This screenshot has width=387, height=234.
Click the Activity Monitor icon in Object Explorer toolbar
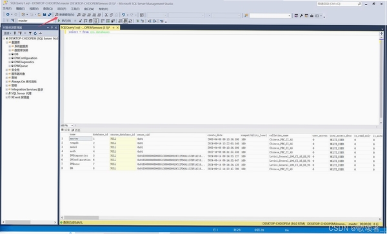pyautogui.click(x=41, y=34)
